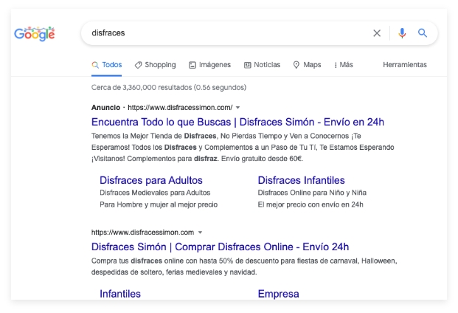This screenshot has width=458, height=313.
Task: Open the Imágenes tab
Action: click(209, 65)
